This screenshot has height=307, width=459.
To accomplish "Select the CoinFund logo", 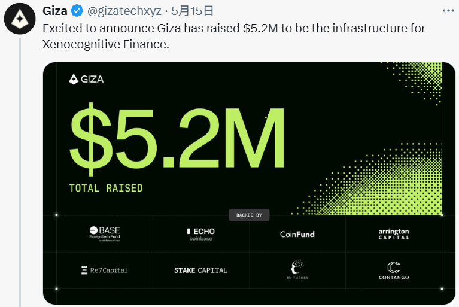I will coord(297,234).
